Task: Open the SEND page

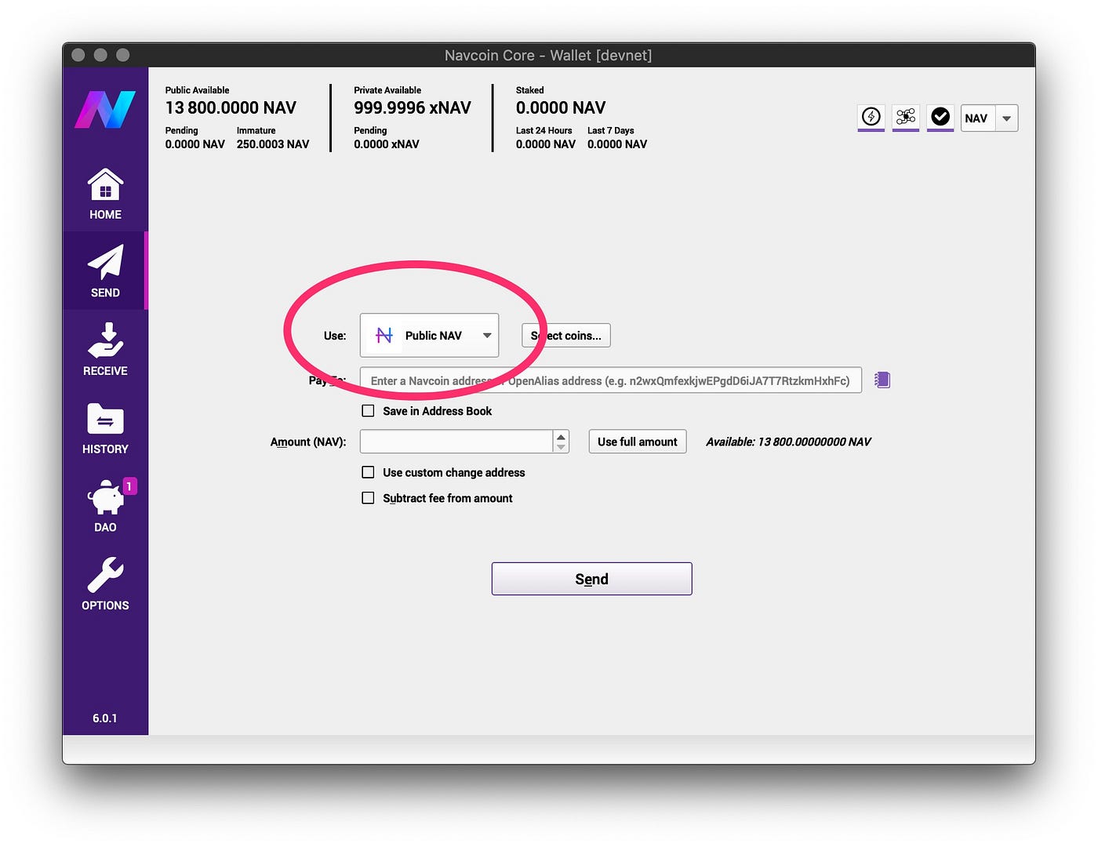Action: click(105, 271)
